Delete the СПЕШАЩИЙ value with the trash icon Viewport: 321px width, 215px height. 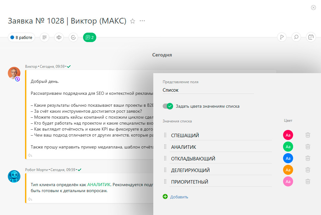(308, 135)
